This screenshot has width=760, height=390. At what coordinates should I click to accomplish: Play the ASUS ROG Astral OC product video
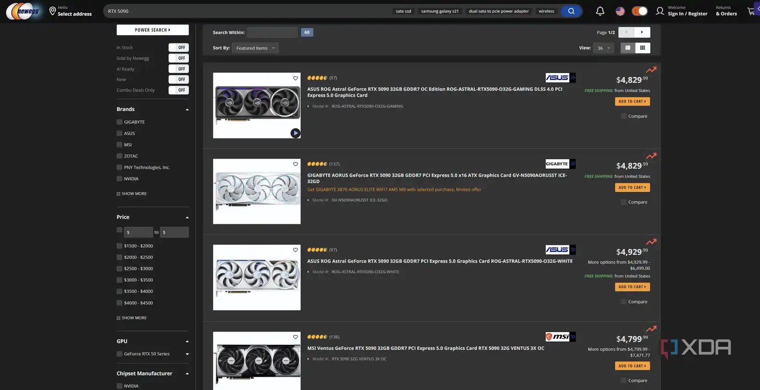[x=295, y=133]
